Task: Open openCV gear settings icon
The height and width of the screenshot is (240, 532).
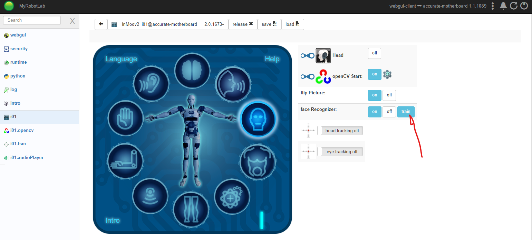Action: pos(387,74)
